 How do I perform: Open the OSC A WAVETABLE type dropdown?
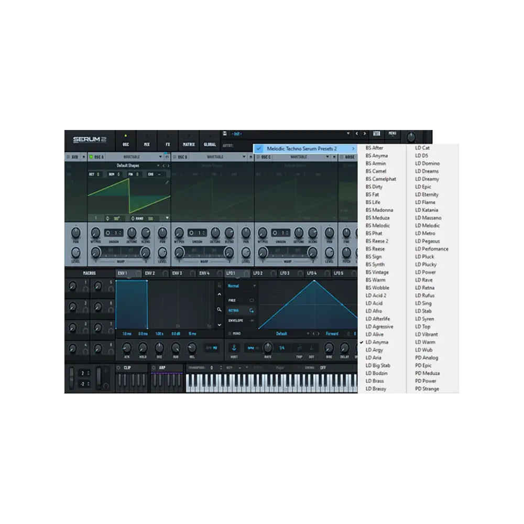click(134, 157)
